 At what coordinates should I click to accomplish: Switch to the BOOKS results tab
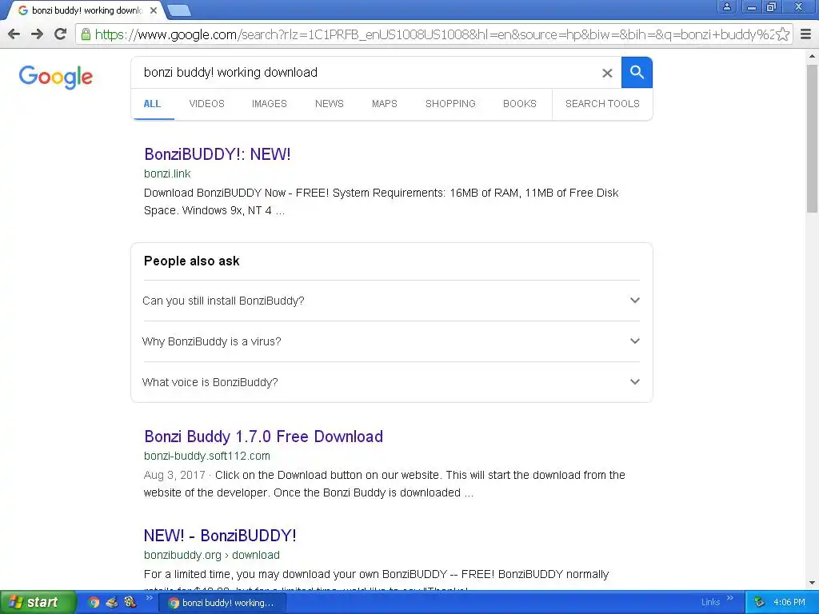[520, 104]
